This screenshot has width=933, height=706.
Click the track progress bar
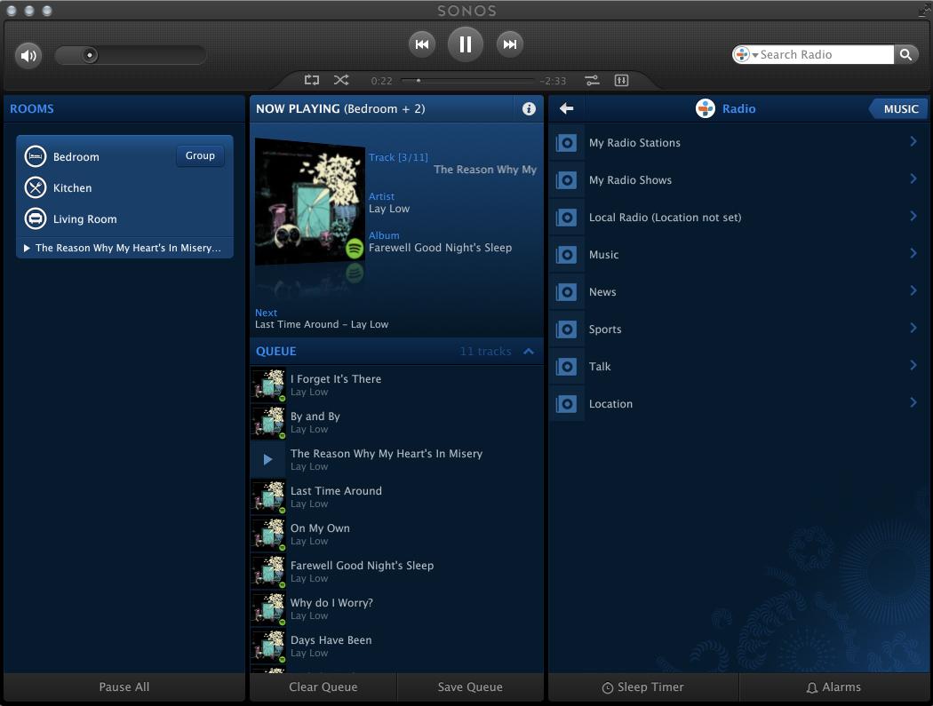coord(467,80)
